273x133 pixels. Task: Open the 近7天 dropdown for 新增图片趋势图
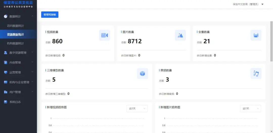251,108
